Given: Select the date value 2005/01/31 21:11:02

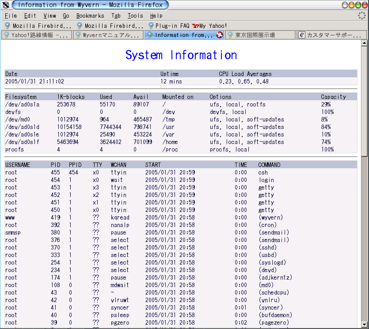Looking at the screenshot, I should tap(34, 81).
